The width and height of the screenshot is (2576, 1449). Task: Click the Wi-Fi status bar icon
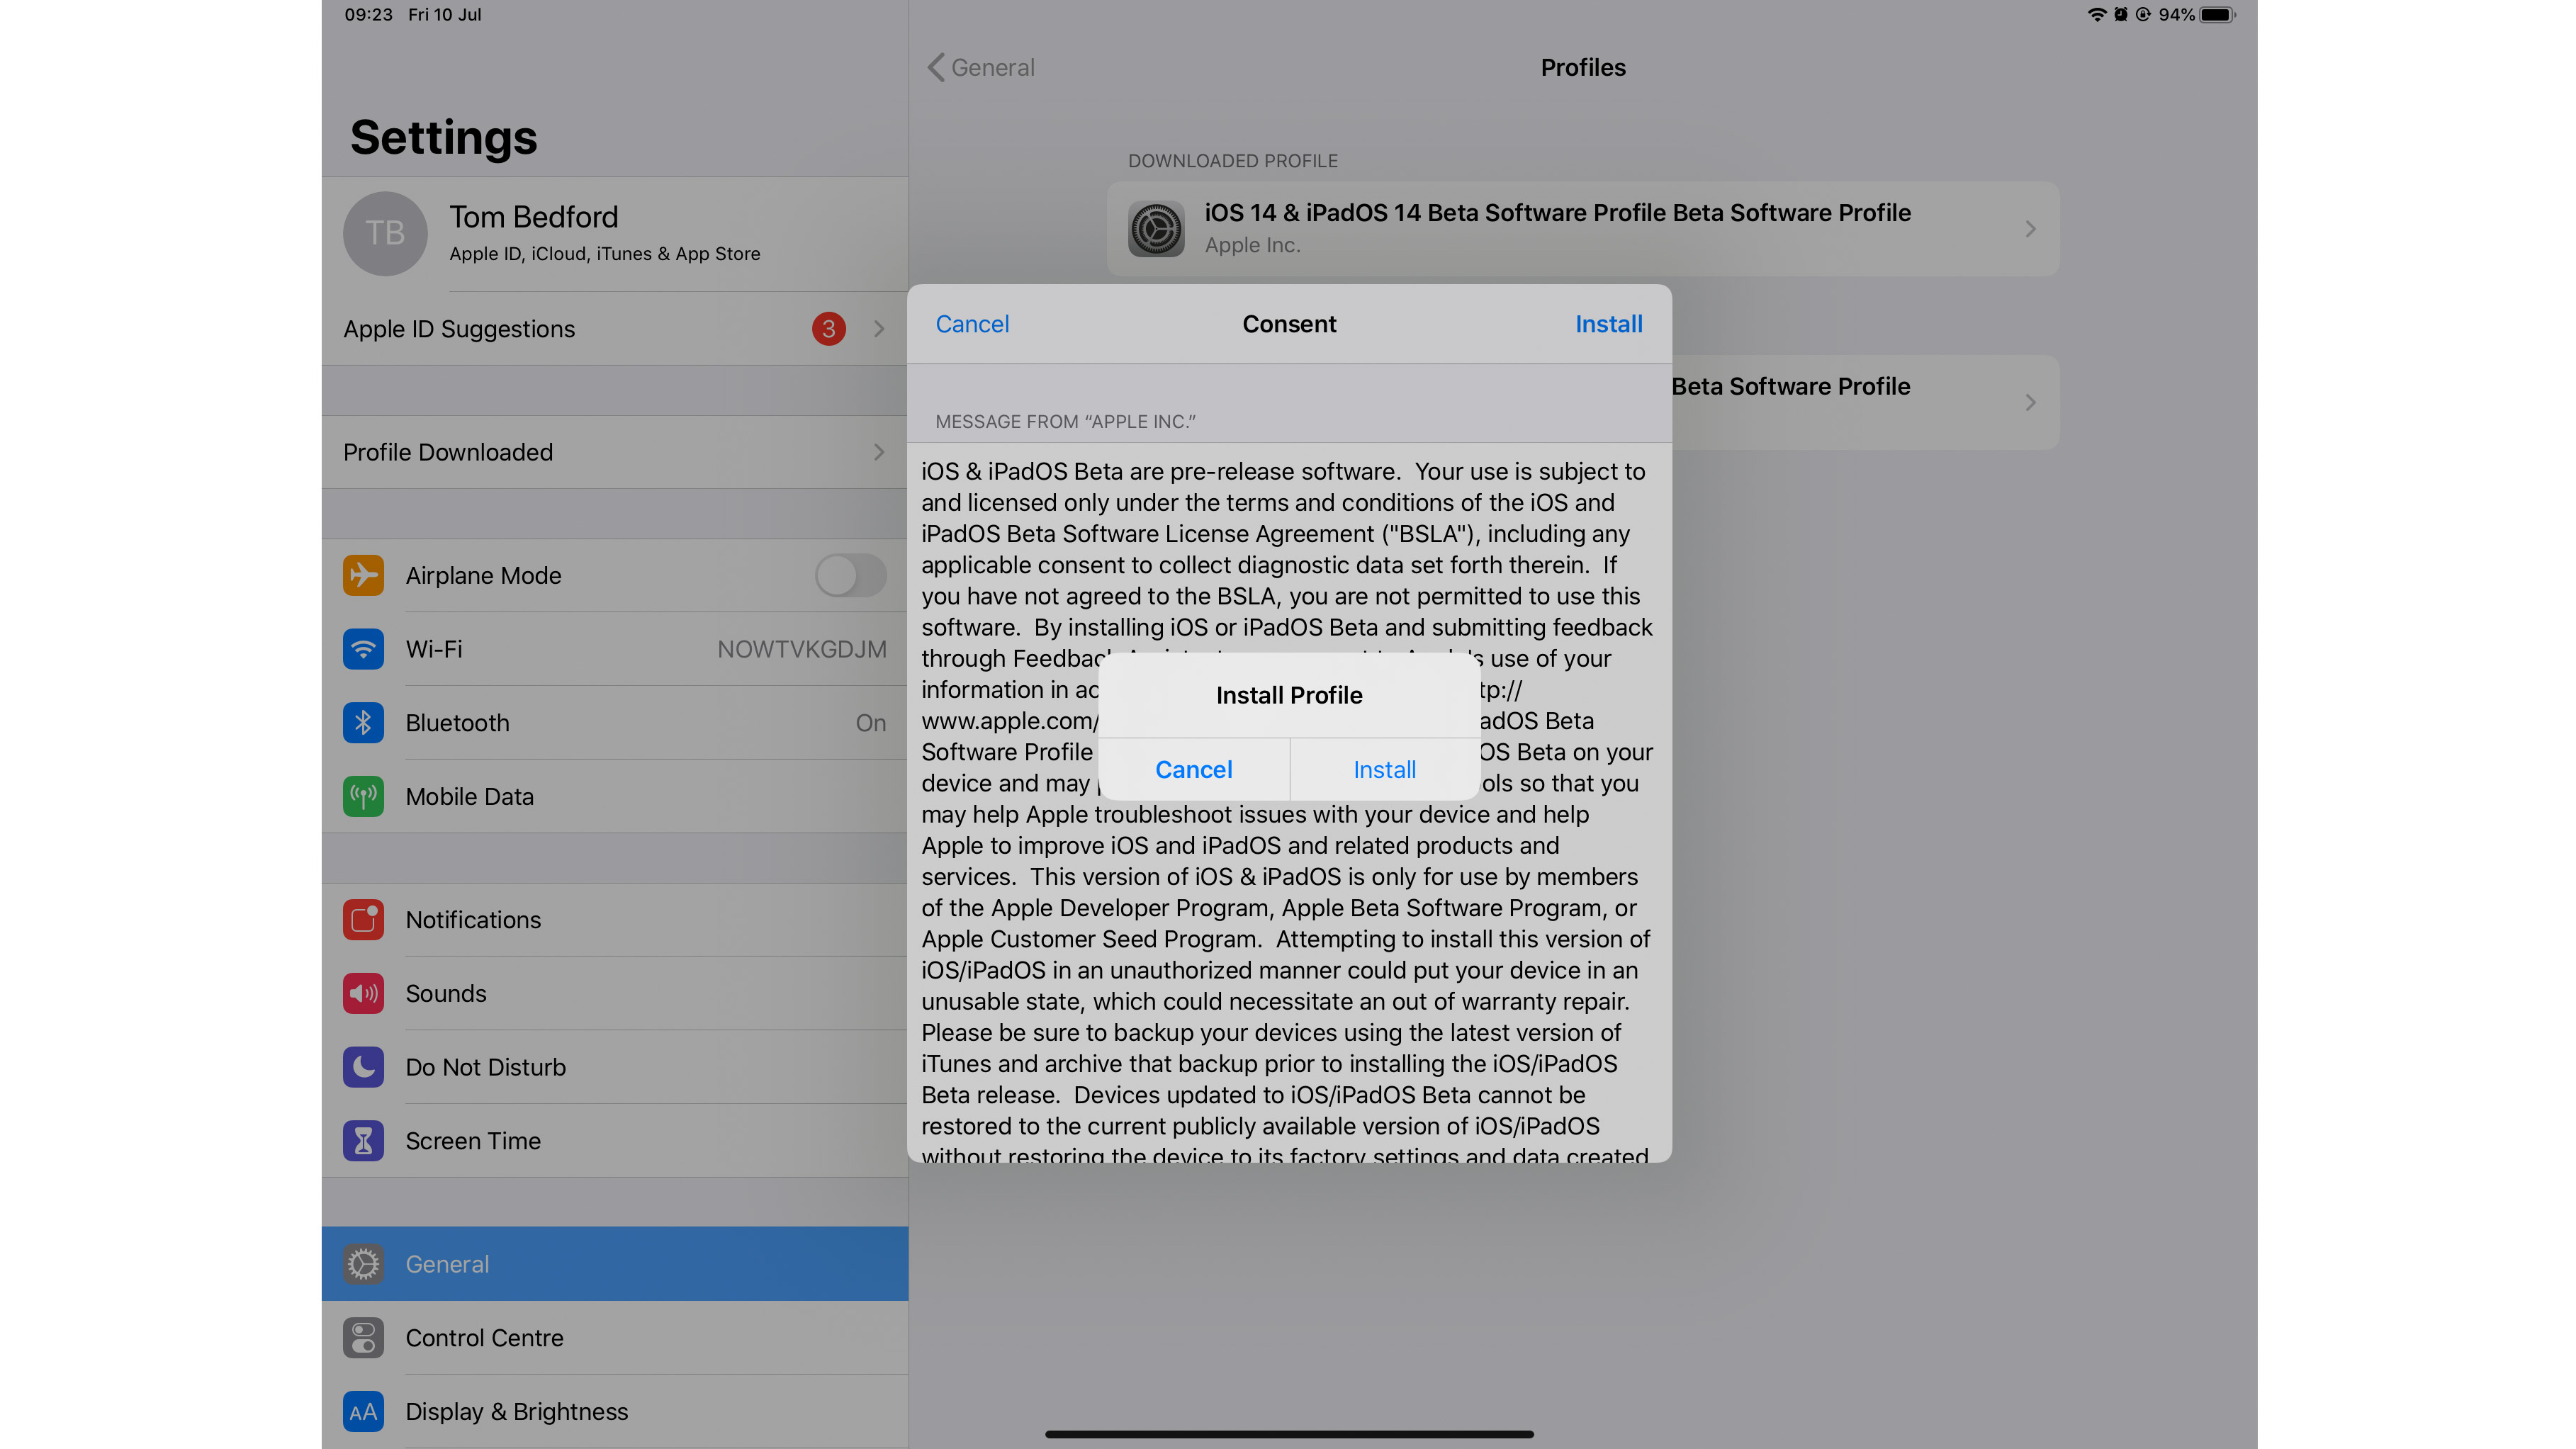coord(2097,14)
